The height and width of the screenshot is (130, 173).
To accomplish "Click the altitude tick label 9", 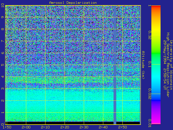I will pyautogui.click(x=2, y=17).
